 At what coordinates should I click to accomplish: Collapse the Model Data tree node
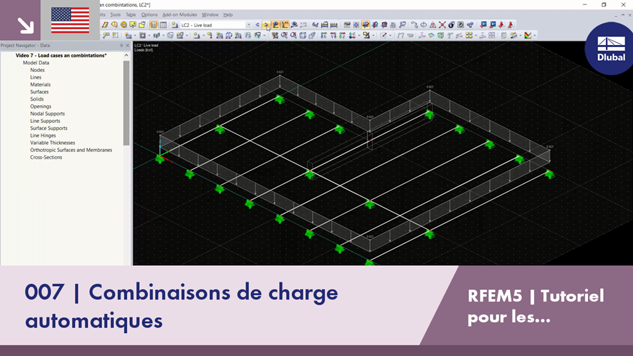[36, 63]
